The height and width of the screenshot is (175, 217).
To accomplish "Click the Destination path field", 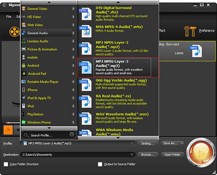I will coord(78,154).
